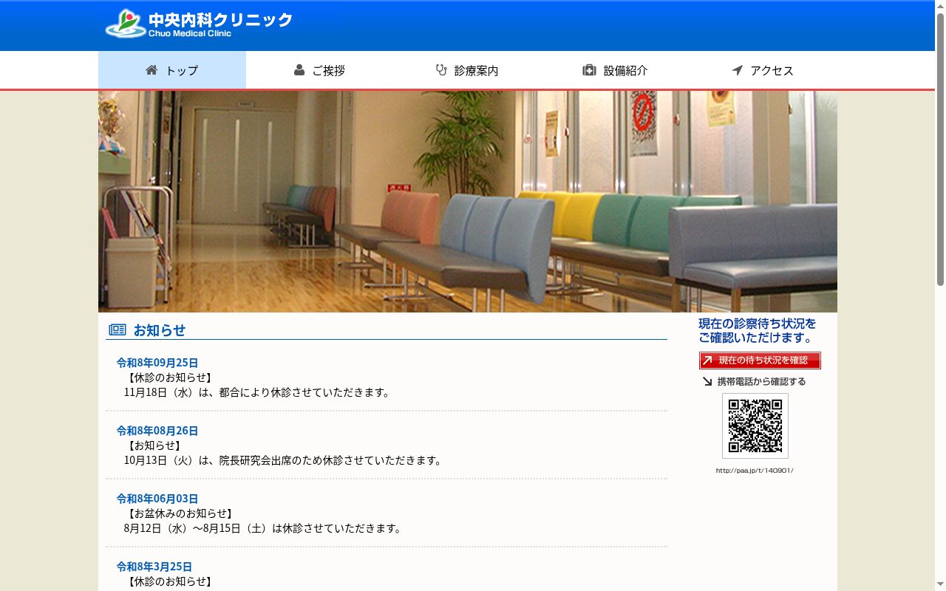The width and height of the screenshot is (946, 591).
Task: Click the 現在の診察待ち状況を heading text
Action: pyautogui.click(x=758, y=324)
